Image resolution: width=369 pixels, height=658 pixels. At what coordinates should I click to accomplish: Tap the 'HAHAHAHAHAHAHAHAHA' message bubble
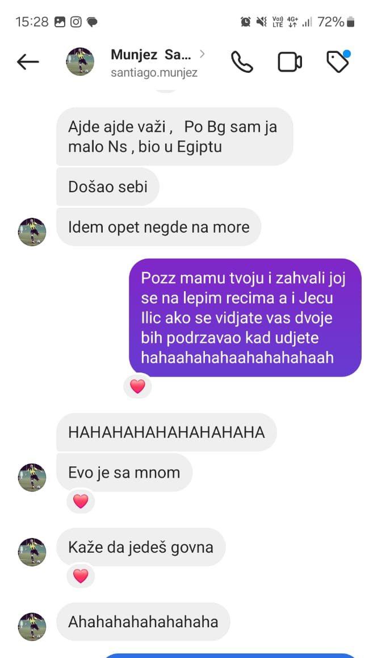[166, 432]
